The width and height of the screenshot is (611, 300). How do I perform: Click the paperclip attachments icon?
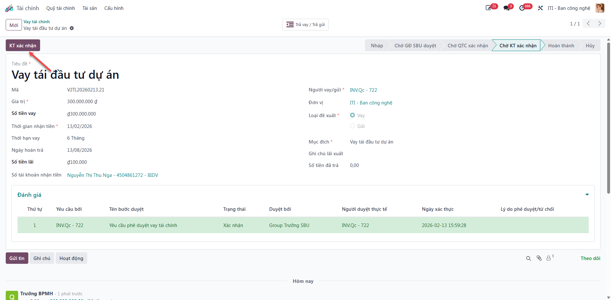(539, 258)
